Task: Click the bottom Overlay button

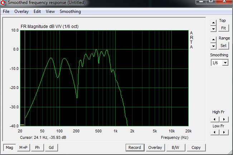Action: tap(155, 147)
